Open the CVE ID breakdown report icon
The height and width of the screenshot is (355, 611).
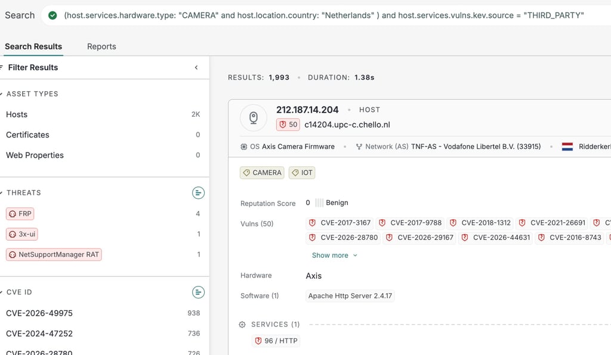tap(198, 292)
